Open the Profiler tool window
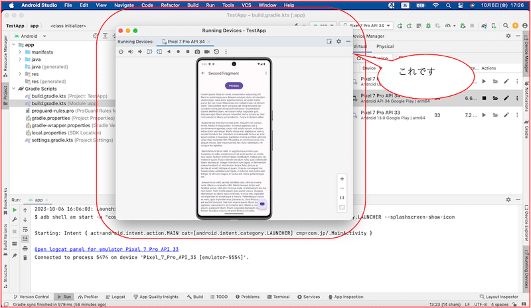531x308 pixels. pos(88,297)
